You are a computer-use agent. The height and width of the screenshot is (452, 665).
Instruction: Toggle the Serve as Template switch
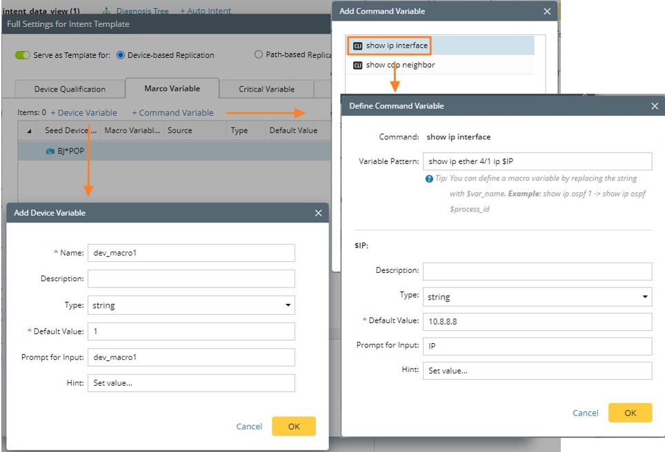[x=22, y=55]
